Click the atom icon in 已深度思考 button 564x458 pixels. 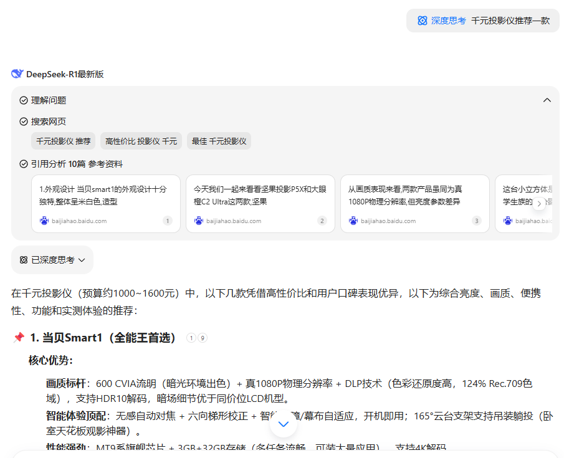24,260
